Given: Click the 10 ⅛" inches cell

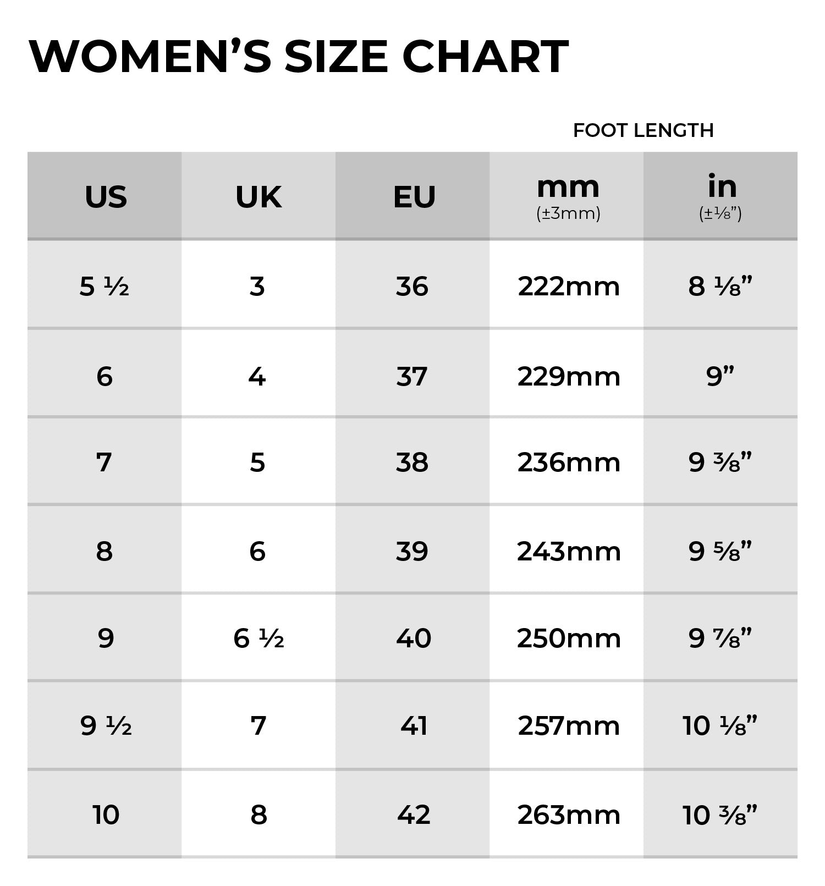Looking at the screenshot, I should coord(720,726).
